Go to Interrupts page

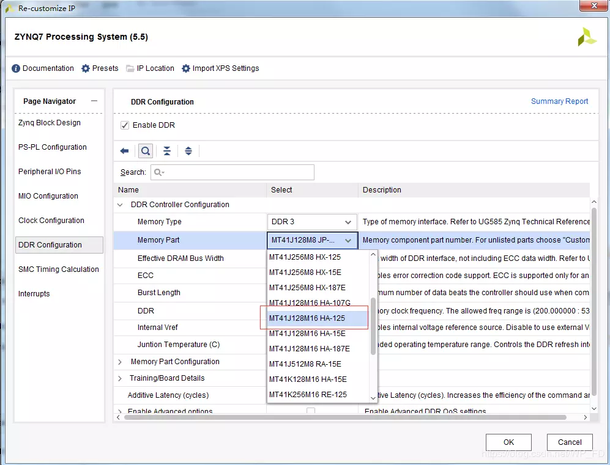click(34, 294)
